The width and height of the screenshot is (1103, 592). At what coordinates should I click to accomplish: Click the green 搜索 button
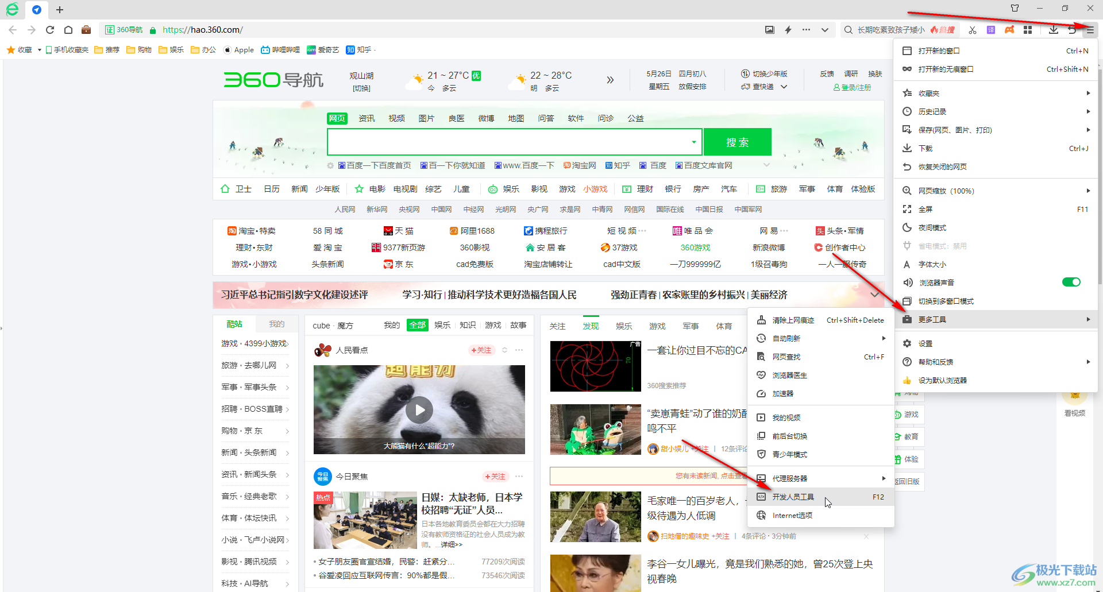coord(737,142)
